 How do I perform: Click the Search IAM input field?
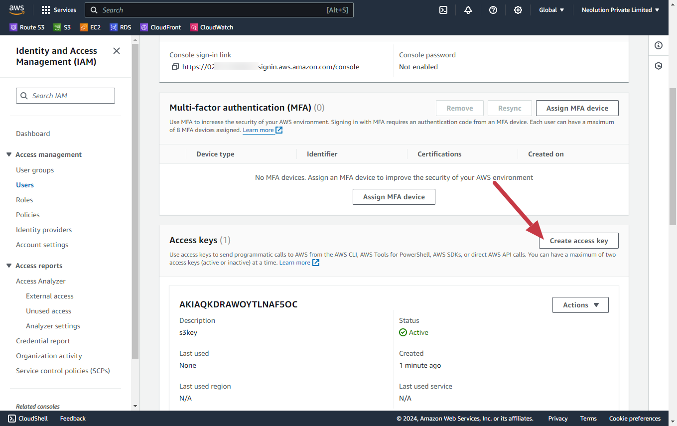pyautogui.click(x=66, y=96)
